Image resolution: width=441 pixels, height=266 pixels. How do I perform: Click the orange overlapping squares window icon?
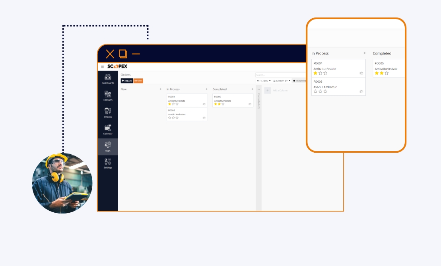pyautogui.click(x=123, y=54)
